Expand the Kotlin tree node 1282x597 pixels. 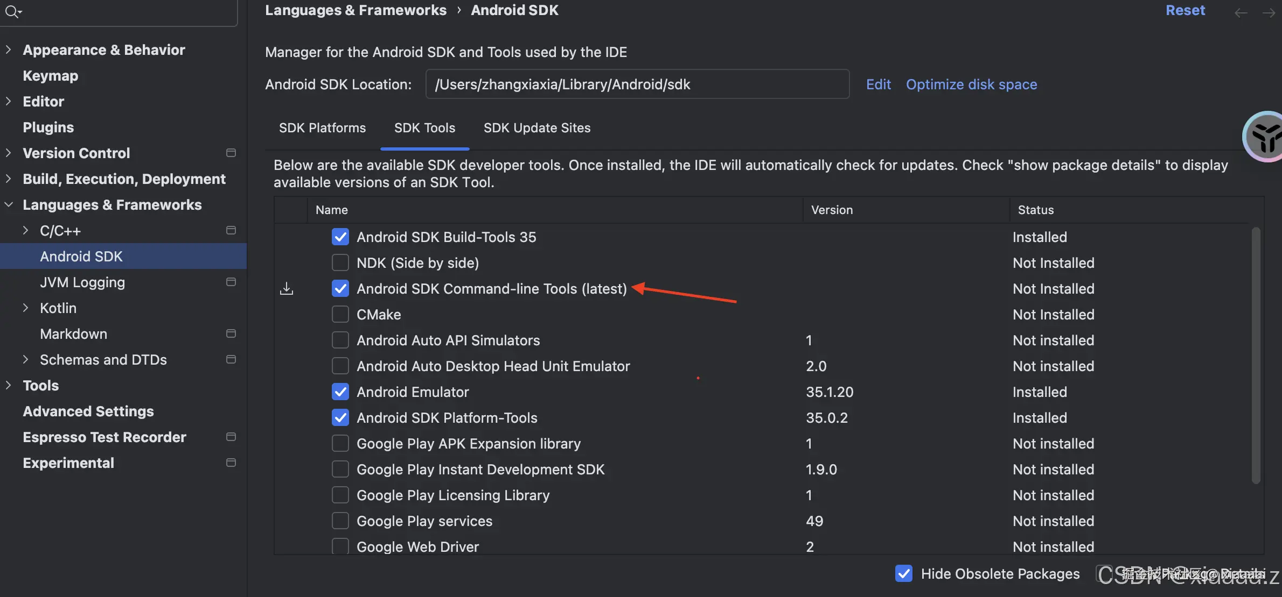point(25,308)
